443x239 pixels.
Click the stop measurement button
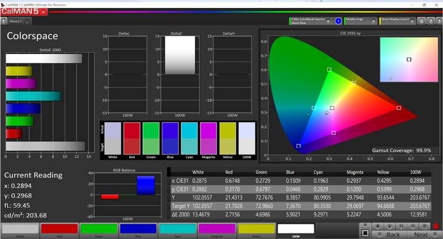click(377, 227)
